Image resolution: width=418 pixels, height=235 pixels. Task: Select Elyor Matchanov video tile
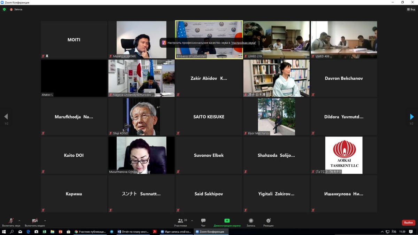[276, 117]
